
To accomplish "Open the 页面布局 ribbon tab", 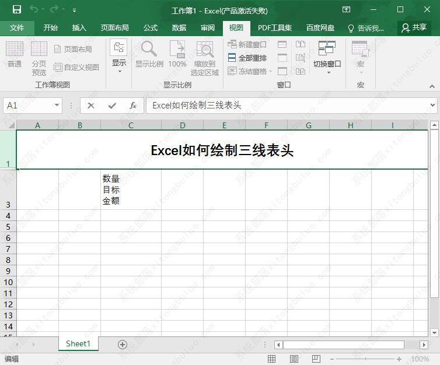I will [x=114, y=27].
